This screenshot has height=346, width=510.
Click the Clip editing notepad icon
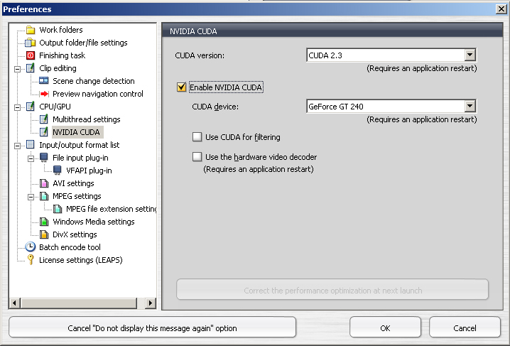click(31, 68)
